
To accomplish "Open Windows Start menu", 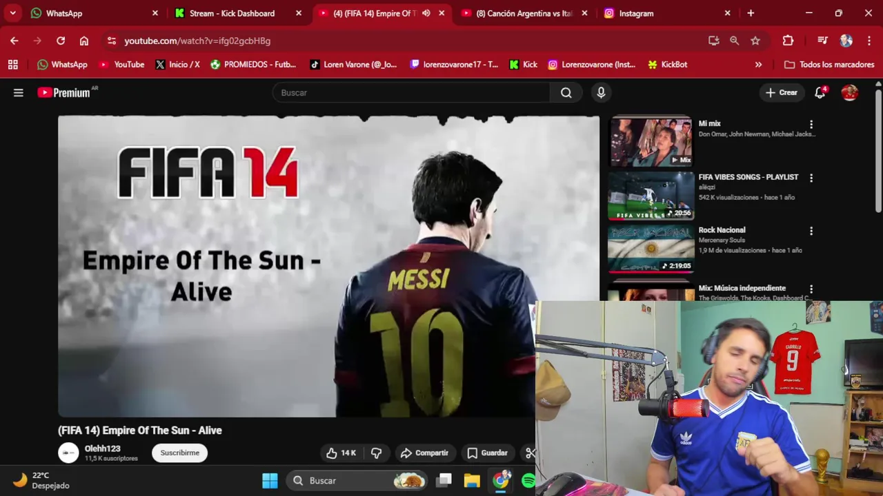I will (270, 480).
